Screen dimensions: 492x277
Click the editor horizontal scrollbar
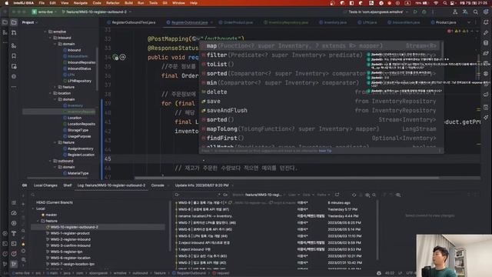287,178
